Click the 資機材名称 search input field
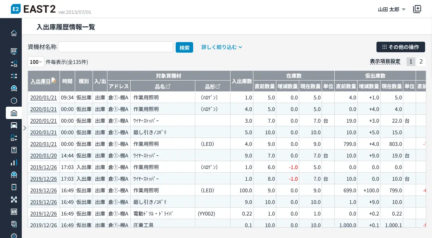The image size is (432, 238). click(115, 47)
